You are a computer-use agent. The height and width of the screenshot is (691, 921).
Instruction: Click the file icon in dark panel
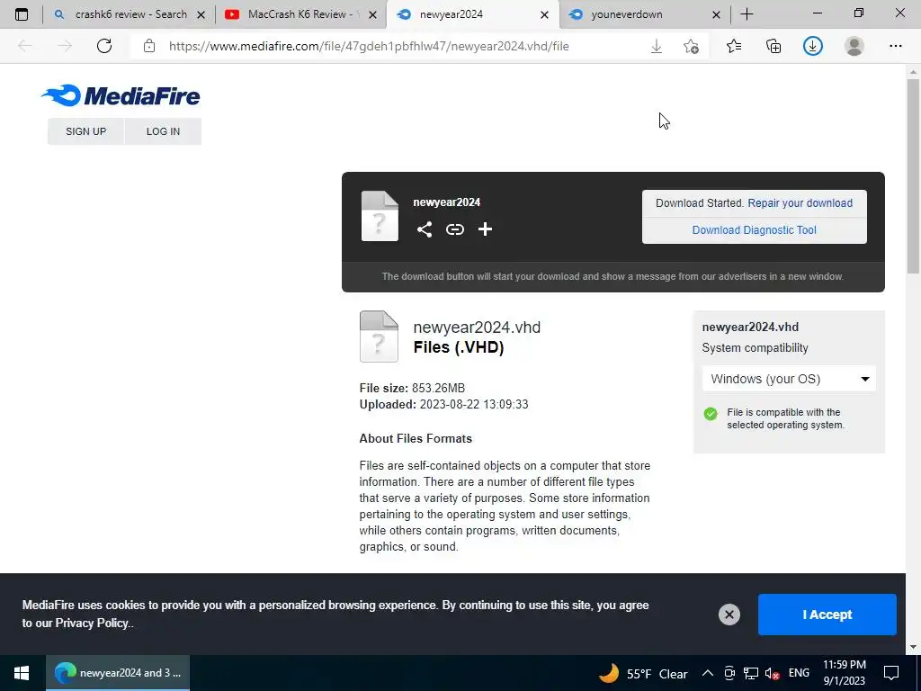[380, 216]
